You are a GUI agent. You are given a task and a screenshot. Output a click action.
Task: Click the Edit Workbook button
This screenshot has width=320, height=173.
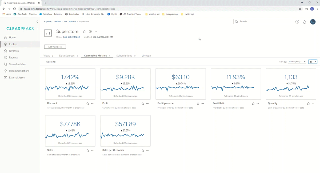click(55, 46)
